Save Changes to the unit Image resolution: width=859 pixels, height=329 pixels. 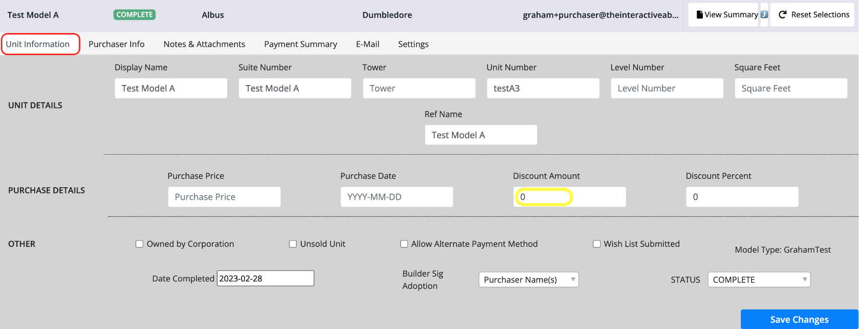point(799,319)
